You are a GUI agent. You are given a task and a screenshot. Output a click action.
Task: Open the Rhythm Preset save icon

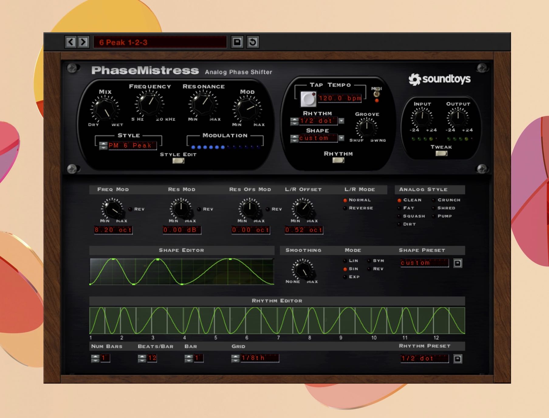tap(458, 359)
